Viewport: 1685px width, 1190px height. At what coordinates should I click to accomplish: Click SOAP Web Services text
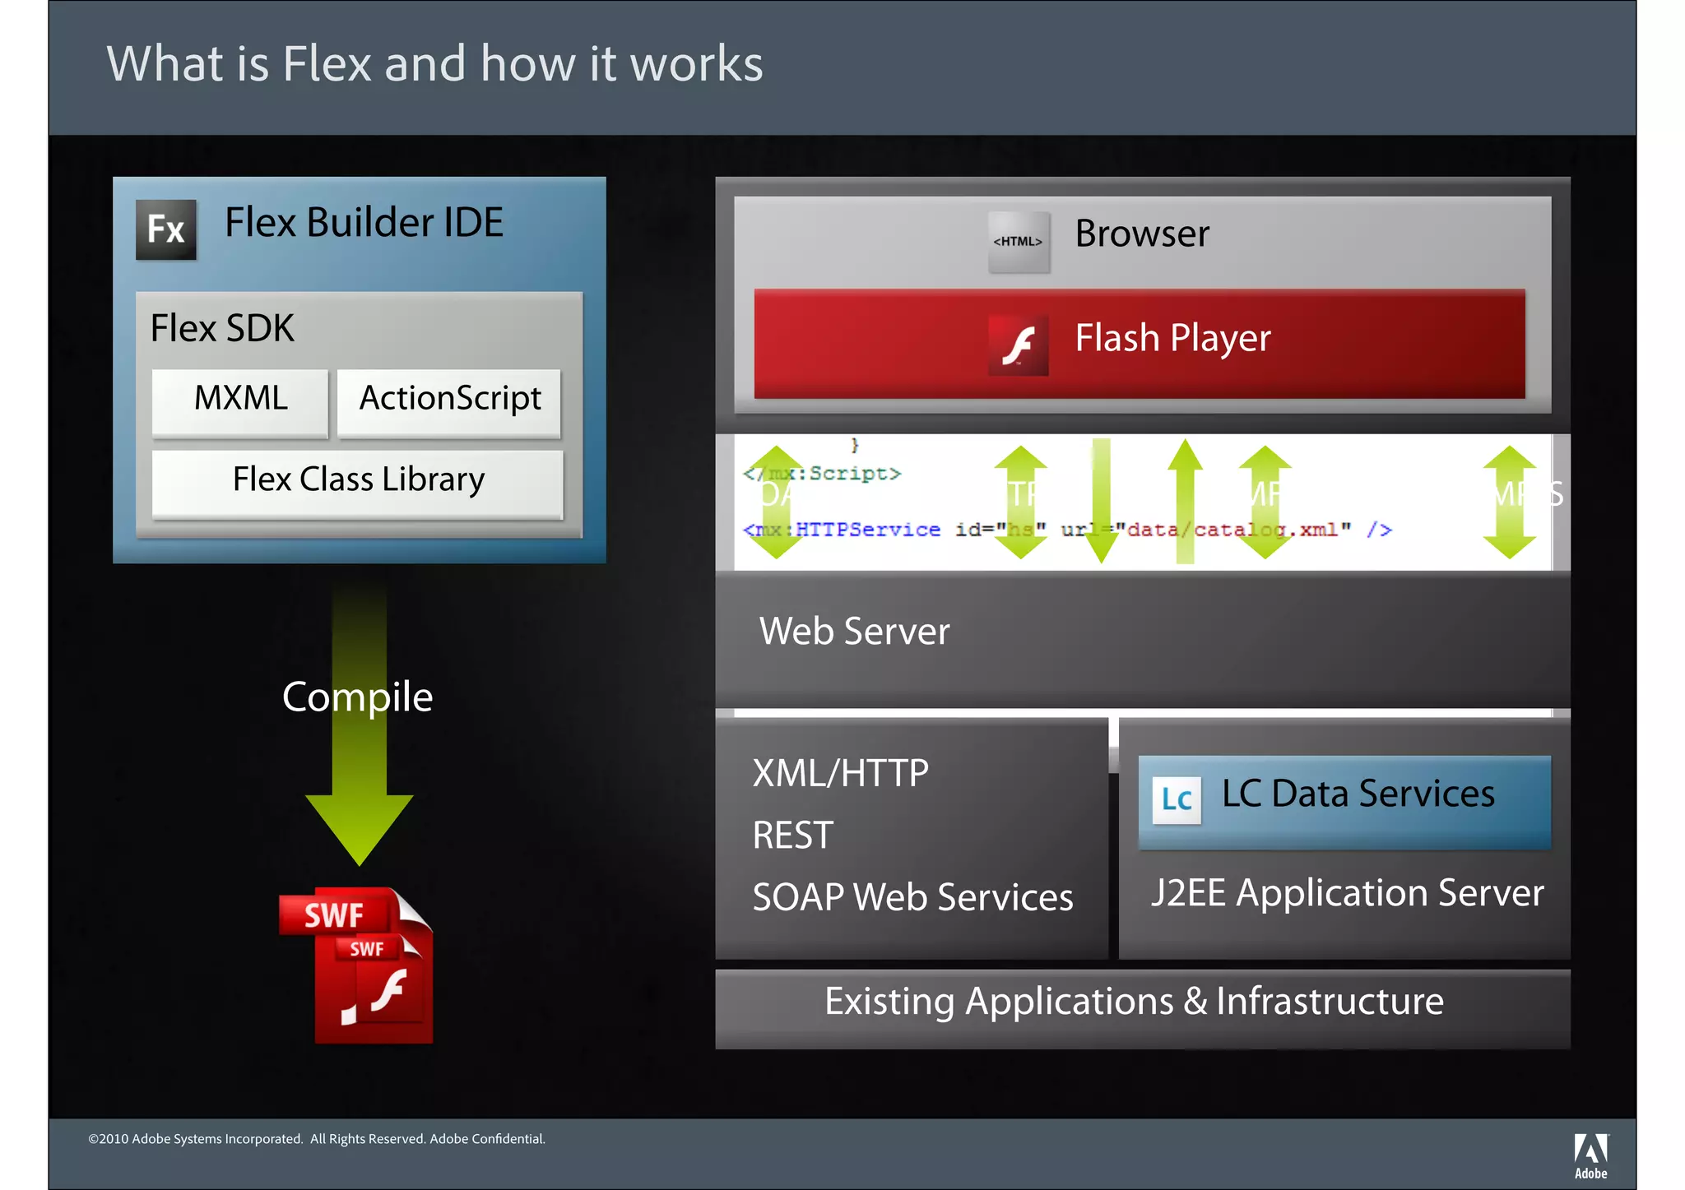point(912,897)
